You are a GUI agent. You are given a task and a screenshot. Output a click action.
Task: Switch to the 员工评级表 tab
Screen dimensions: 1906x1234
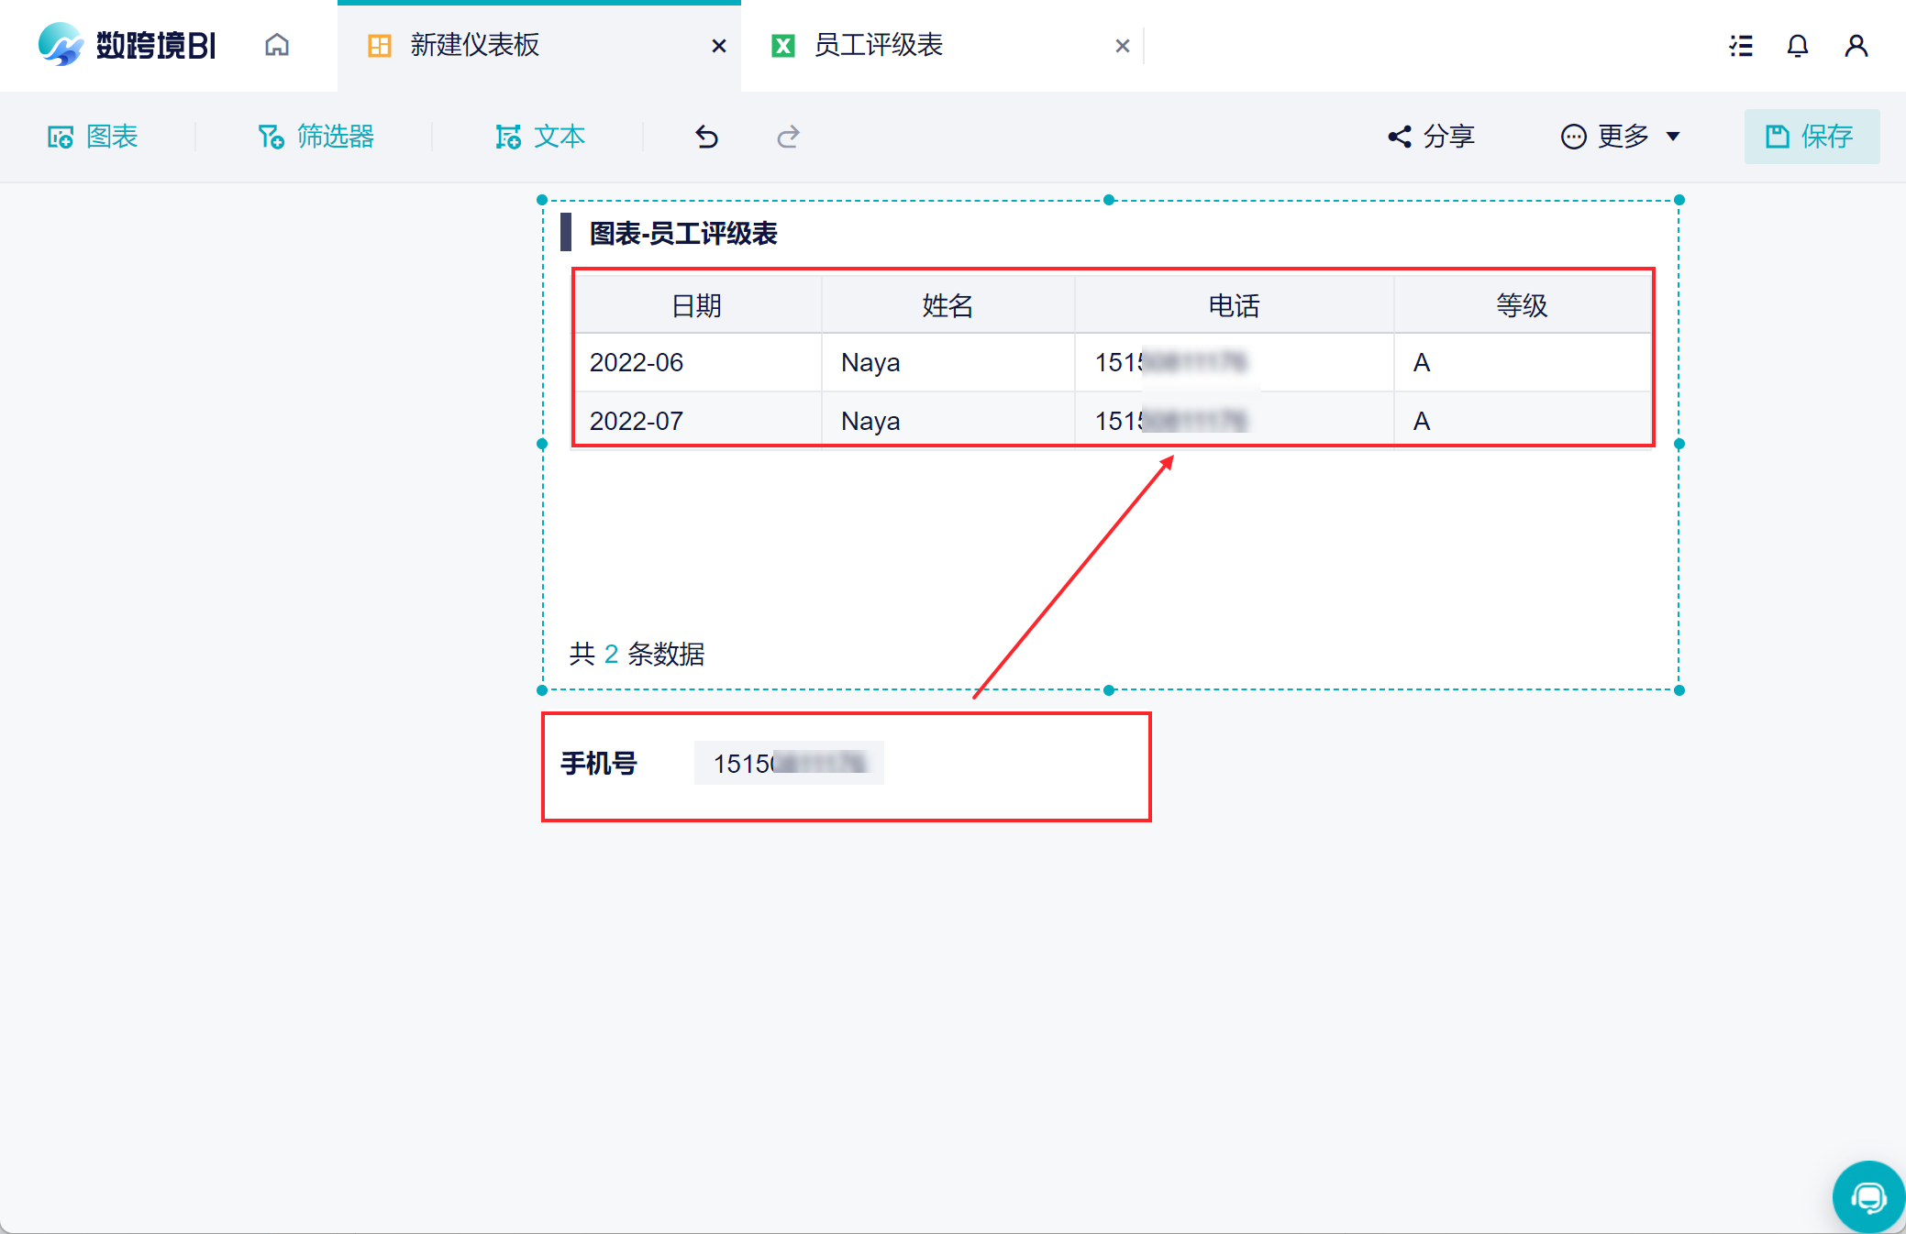click(x=878, y=45)
